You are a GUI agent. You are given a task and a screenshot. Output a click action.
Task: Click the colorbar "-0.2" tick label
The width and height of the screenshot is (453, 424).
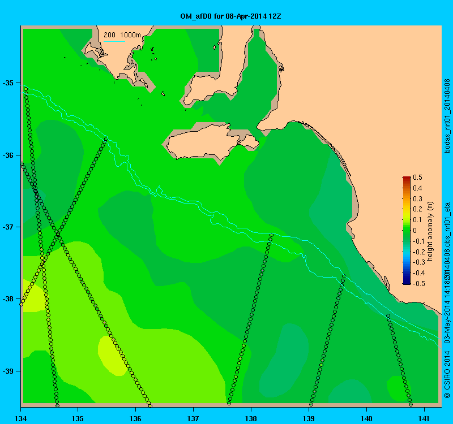click(x=418, y=252)
